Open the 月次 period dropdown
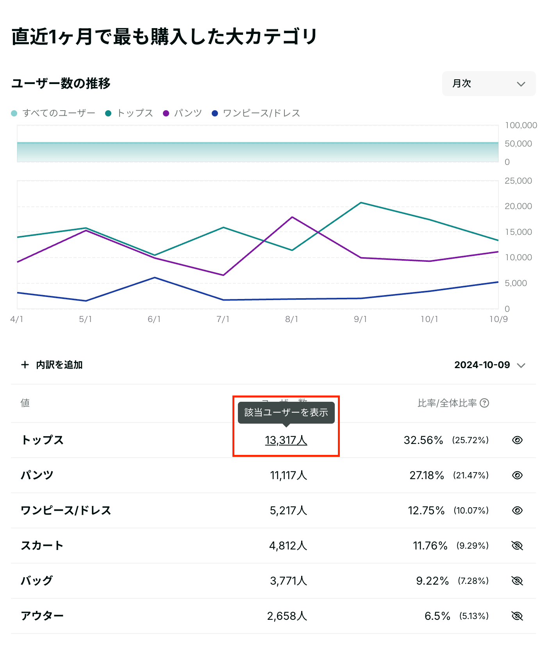This screenshot has width=550, height=655. 489,84
